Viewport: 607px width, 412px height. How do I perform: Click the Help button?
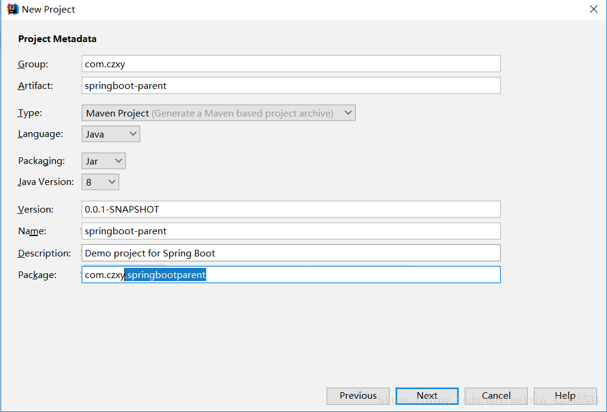click(x=565, y=396)
